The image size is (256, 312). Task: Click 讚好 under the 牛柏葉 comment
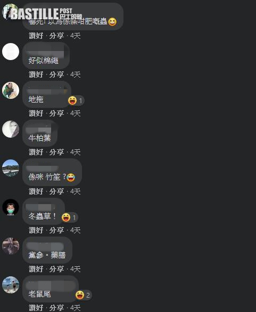pyautogui.click(x=36, y=152)
